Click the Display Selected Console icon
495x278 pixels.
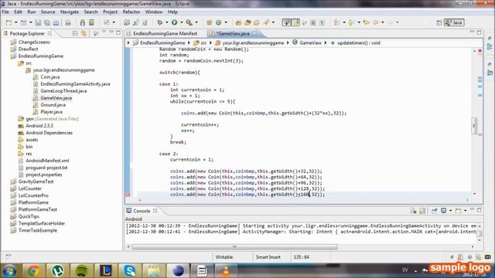(443, 211)
